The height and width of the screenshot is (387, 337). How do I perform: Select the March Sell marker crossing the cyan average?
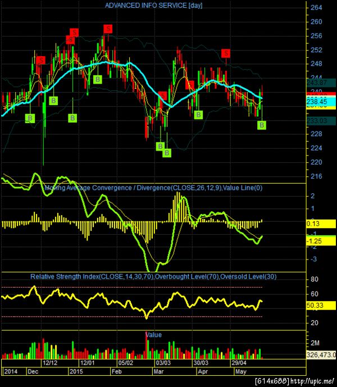(163, 95)
